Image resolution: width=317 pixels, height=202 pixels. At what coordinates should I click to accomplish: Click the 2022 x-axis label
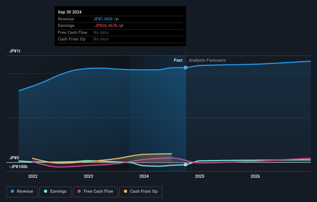(33, 177)
